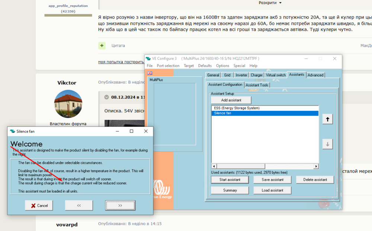Close the Silence fan dialog window
Viewport: 372px width, 231px height.
[146, 131]
